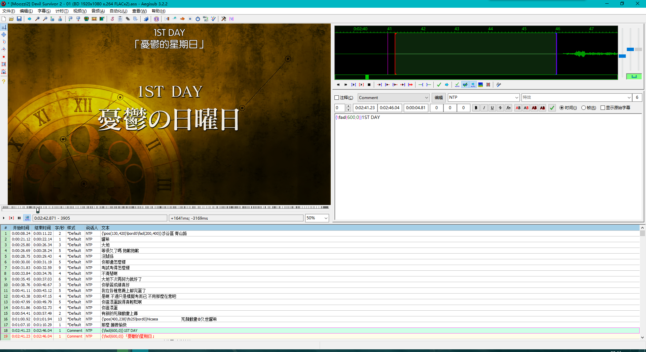Toggle bold formatting button
The height and width of the screenshot is (352, 646).
pos(476,108)
